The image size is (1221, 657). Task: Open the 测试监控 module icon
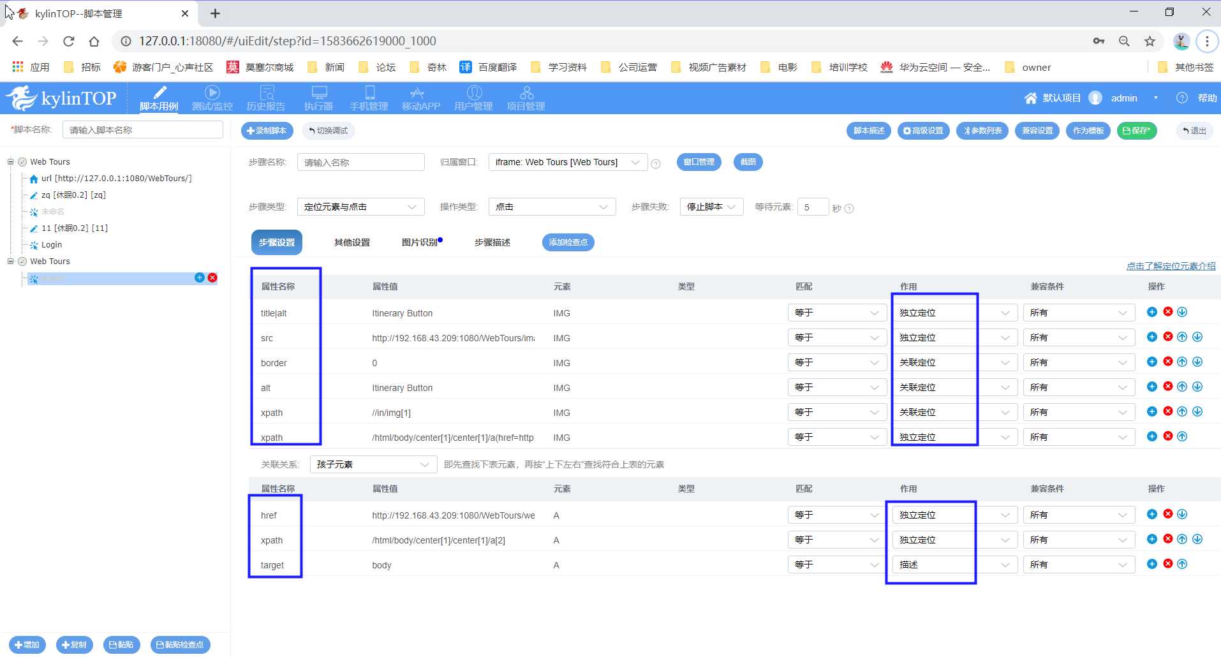[x=212, y=92]
